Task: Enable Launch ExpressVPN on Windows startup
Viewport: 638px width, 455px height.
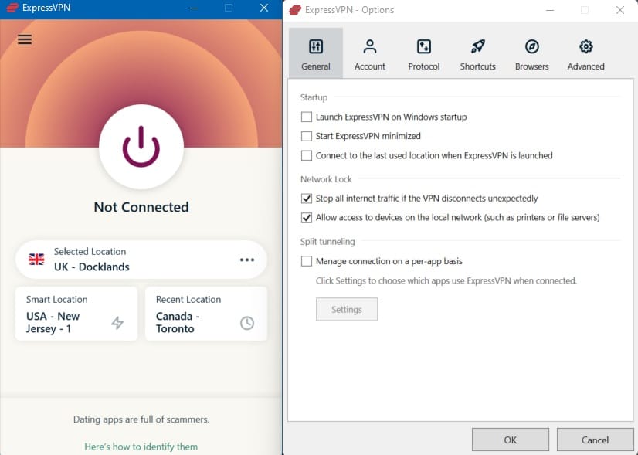Action: tap(307, 117)
